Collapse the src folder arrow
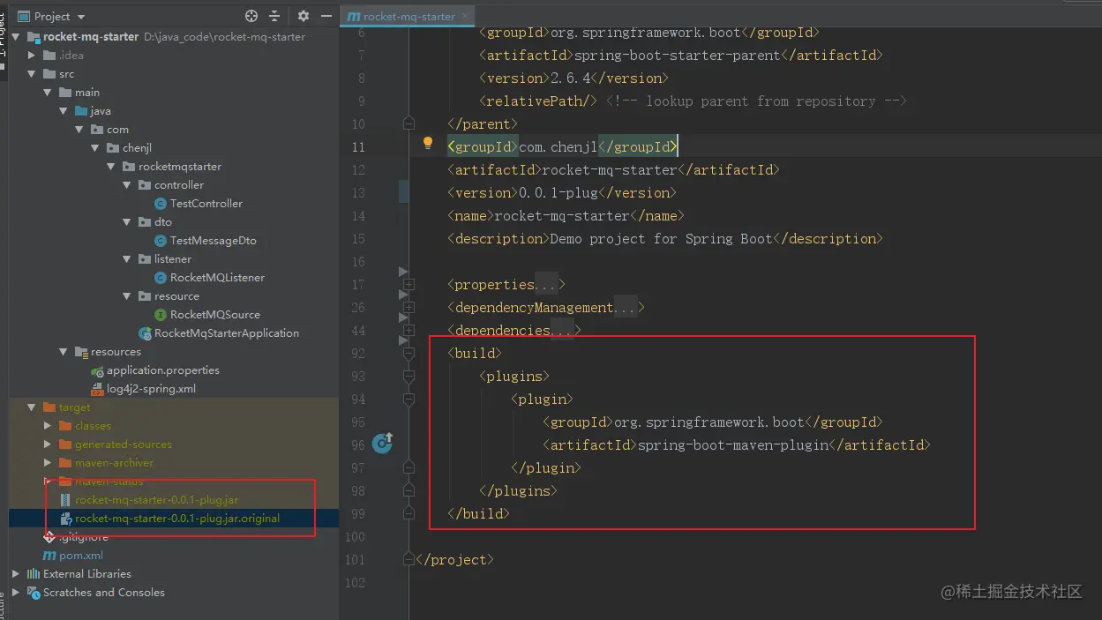 click(x=33, y=74)
